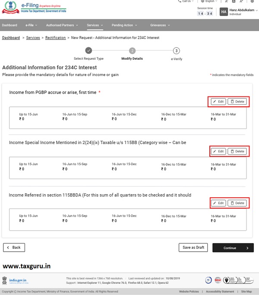Open the Grievances menu

click(160, 25)
